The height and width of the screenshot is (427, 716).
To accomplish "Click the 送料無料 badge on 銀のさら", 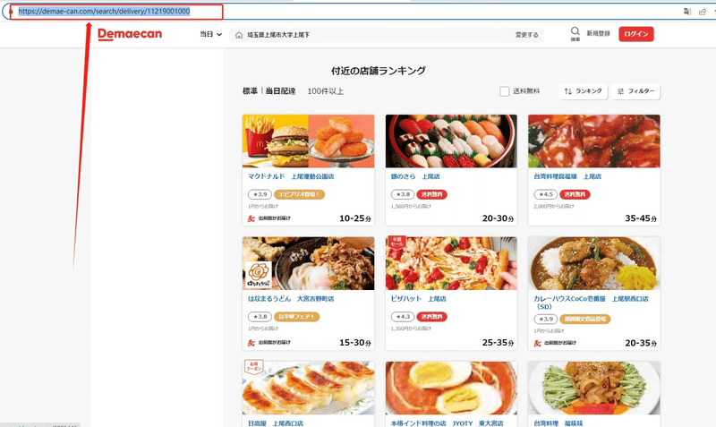I will click(432, 194).
